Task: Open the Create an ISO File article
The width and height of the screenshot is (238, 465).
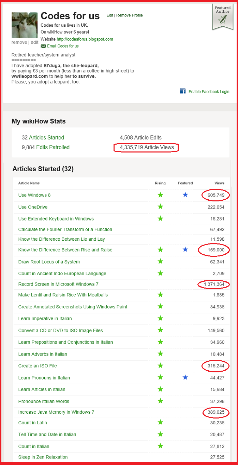Action: 38,366
